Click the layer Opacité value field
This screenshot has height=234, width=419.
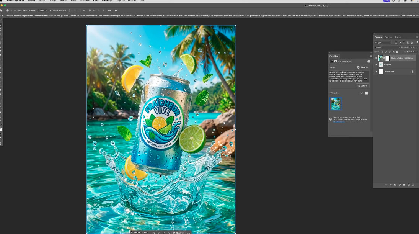[x=412, y=47]
